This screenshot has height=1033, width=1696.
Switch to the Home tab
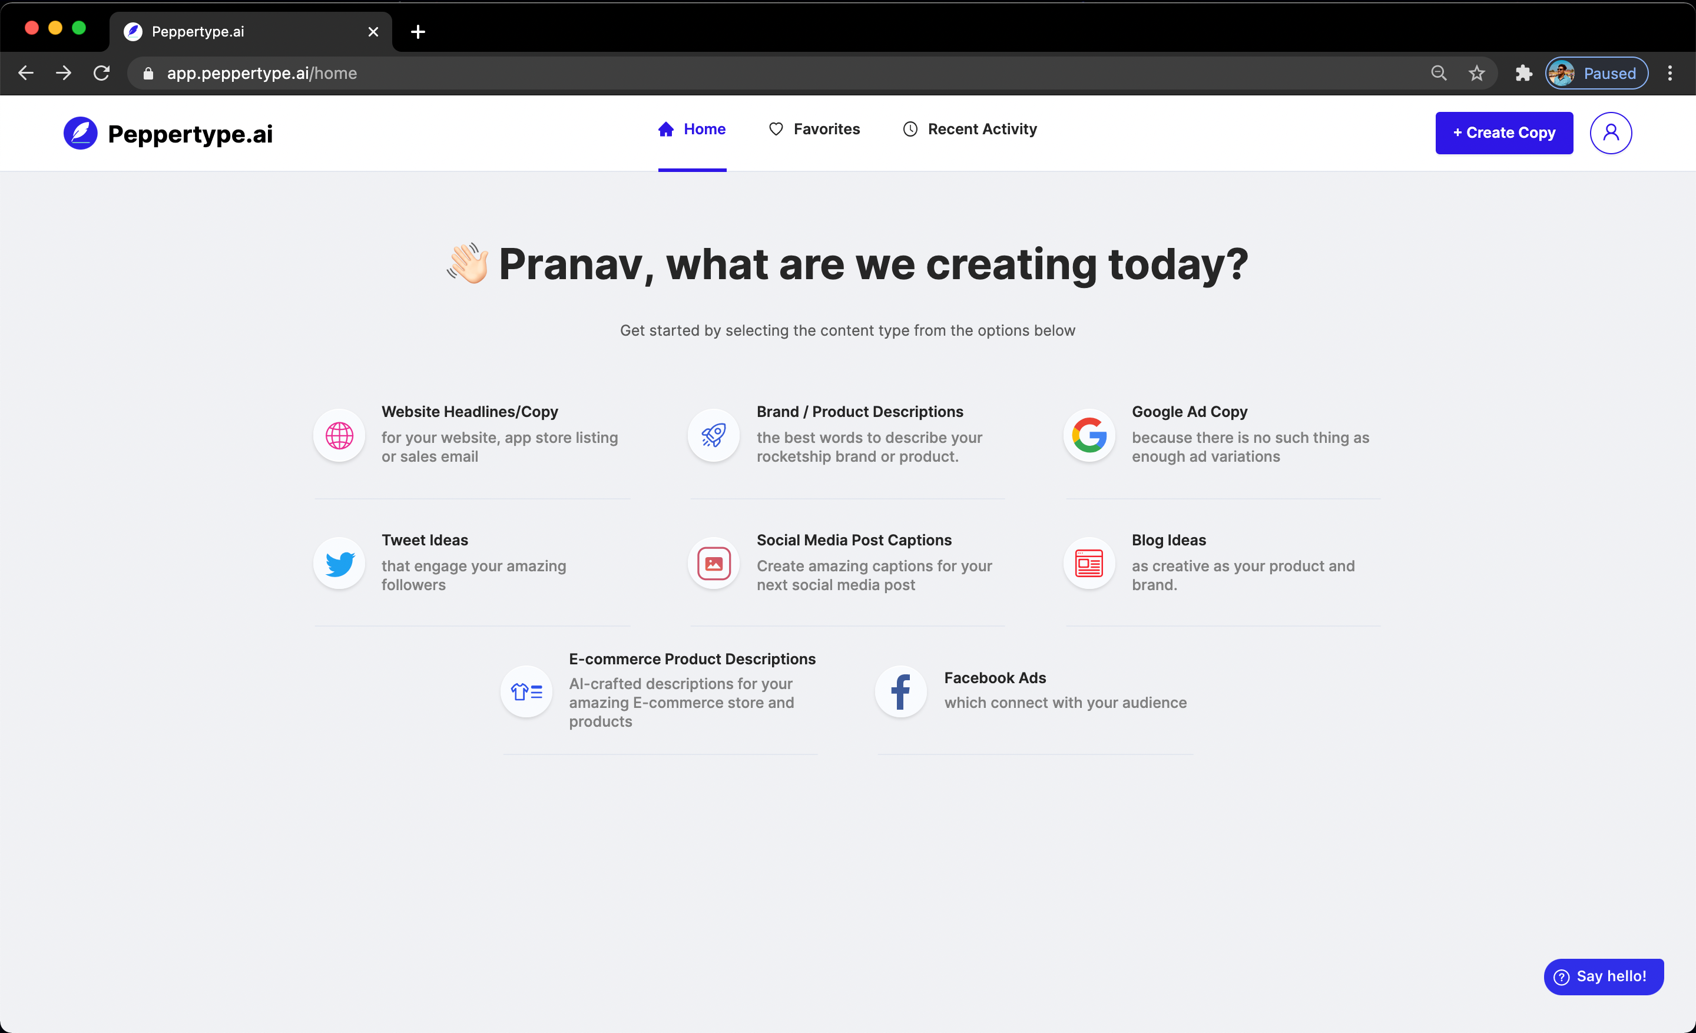point(692,130)
